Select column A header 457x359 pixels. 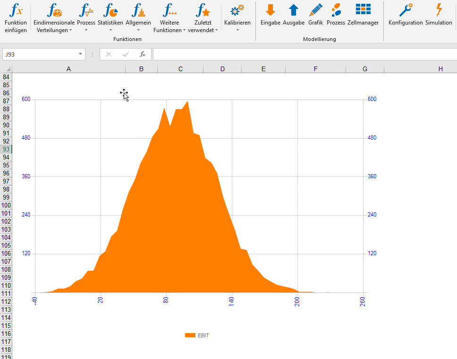[68, 69]
